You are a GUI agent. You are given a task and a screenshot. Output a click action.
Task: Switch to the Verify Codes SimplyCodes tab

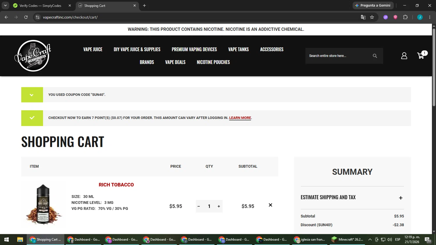coord(41,6)
